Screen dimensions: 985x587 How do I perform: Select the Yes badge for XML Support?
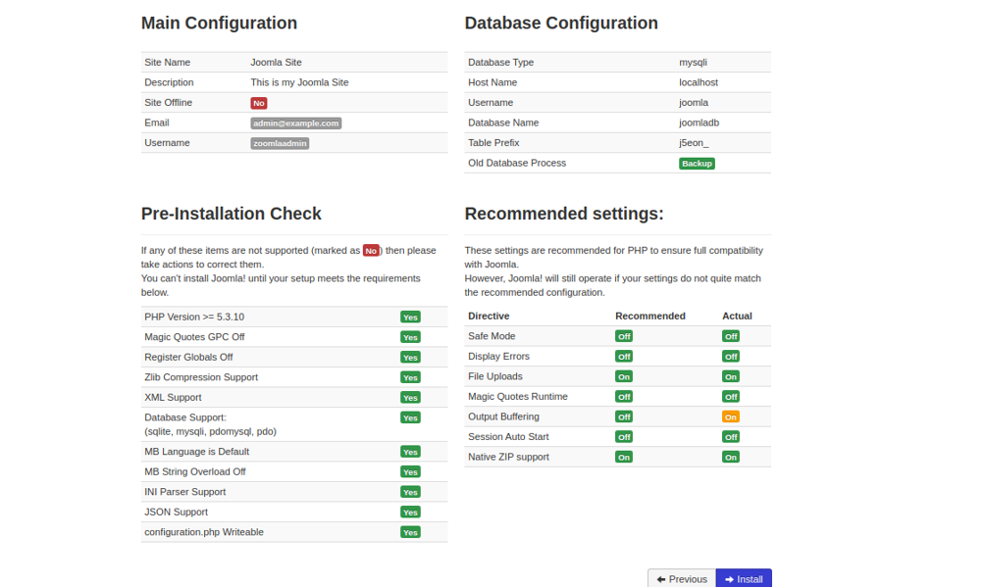click(410, 398)
